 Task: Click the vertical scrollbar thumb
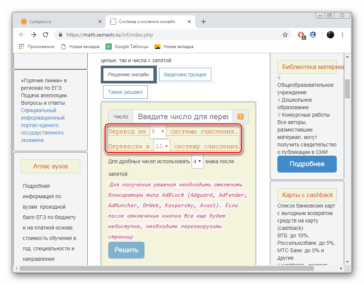[347, 89]
